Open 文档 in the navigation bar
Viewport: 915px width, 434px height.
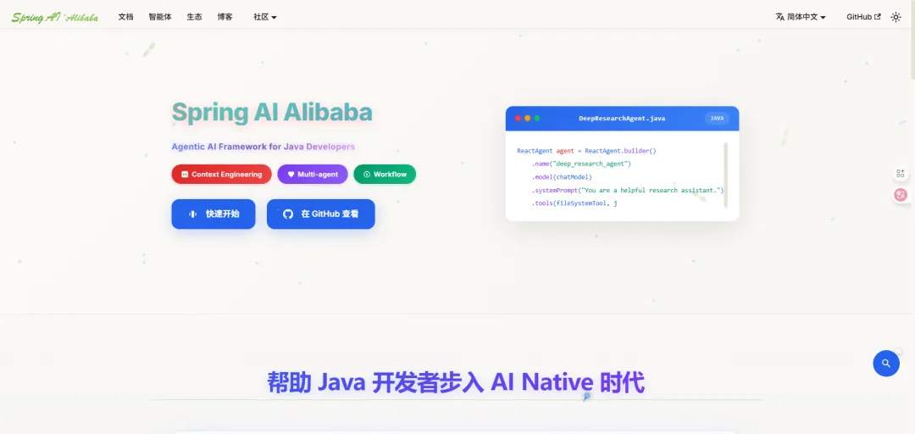[126, 17]
